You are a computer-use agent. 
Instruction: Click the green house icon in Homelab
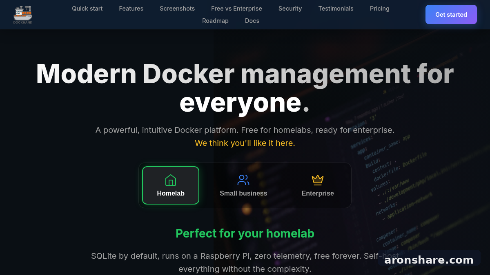click(x=171, y=180)
